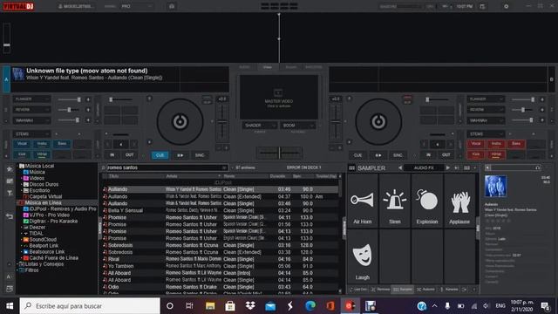Open the Windows Start menu
The width and height of the screenshot is (558, 314).
[x=10, y=306]
